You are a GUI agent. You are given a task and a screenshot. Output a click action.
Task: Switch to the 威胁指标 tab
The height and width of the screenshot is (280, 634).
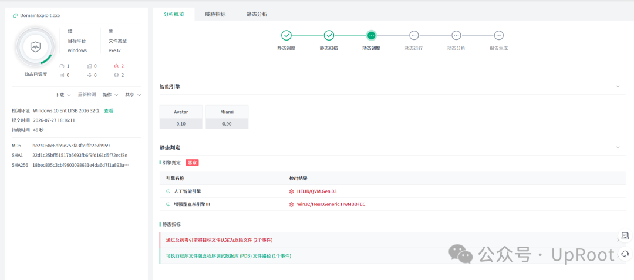click(215, 14)
